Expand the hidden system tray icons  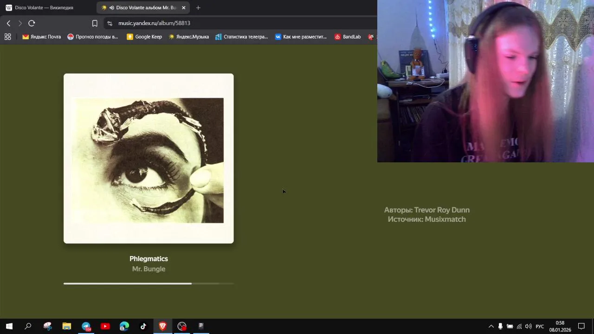click(x=491, y=326)
